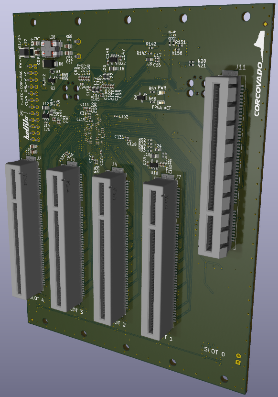
Task: Click the R143 label
Action: pyautogui.click(x=142, y=53)
